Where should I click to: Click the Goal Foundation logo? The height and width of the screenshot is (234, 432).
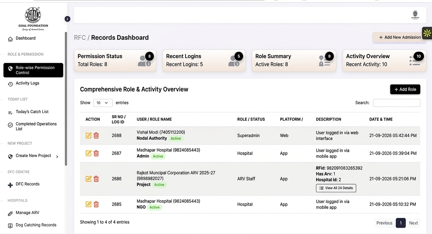33,19
